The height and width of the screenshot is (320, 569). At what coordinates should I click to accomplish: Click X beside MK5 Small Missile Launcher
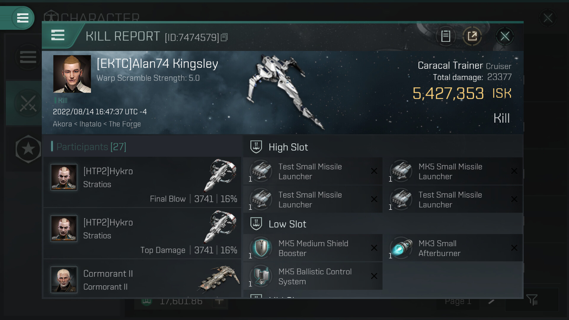[x=514, y=171]
